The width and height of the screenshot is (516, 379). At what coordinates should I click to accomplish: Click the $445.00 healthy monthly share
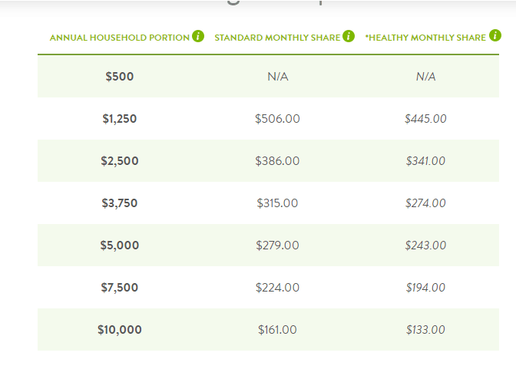coord(425,119)
